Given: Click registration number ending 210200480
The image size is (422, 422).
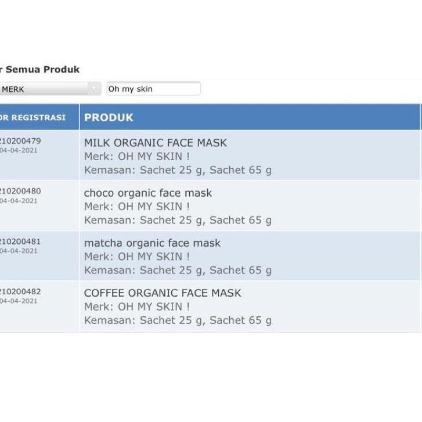Looking at the screenshot, I should [x=21, y=191].
